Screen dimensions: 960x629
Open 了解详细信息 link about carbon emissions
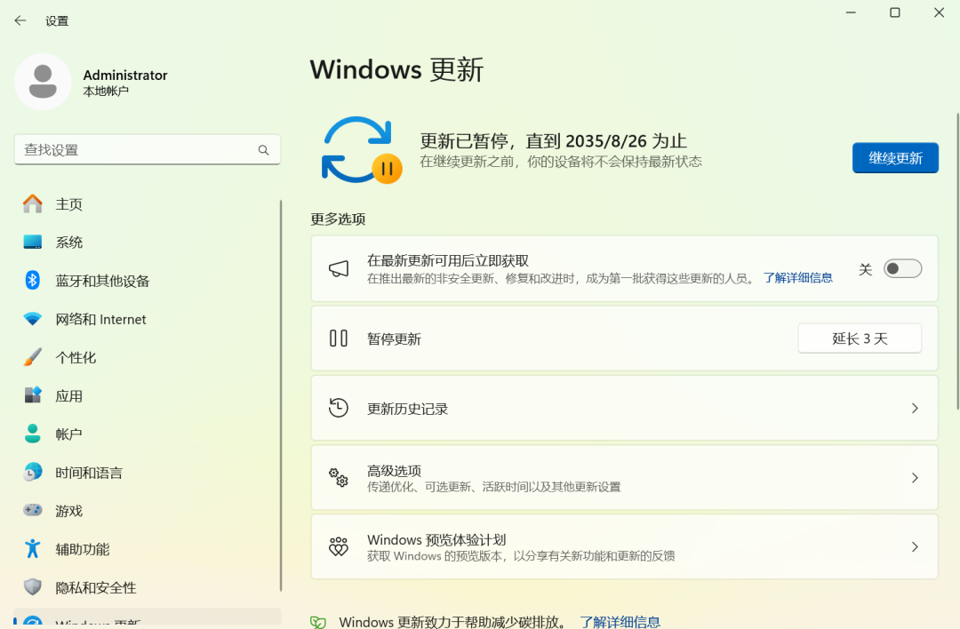click(620, 622)
